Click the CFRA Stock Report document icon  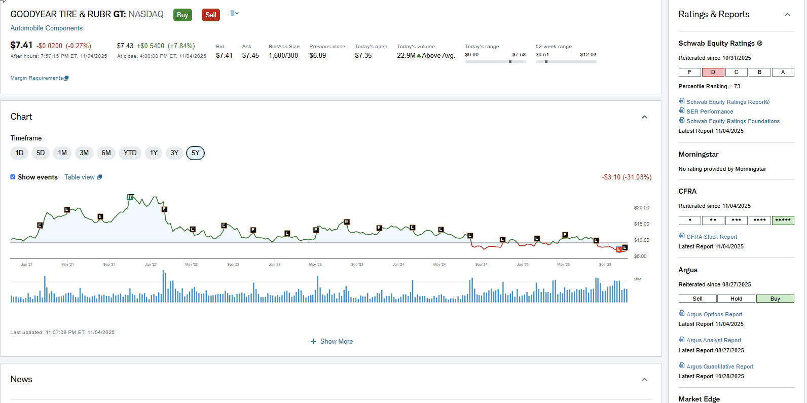(682, 236)
